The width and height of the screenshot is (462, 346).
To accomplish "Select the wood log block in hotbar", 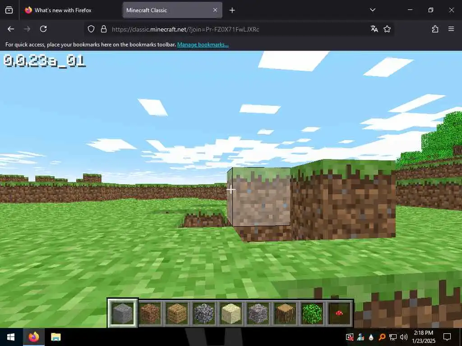I will (x=285, y=314).
